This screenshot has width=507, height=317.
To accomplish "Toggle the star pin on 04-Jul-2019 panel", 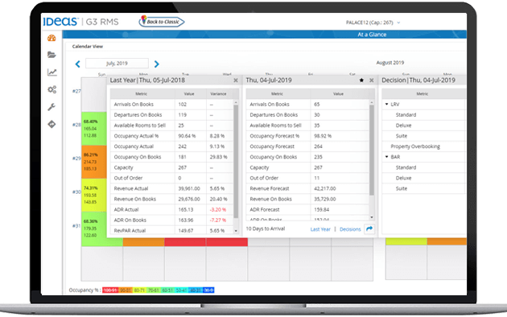I will (361, 80).
